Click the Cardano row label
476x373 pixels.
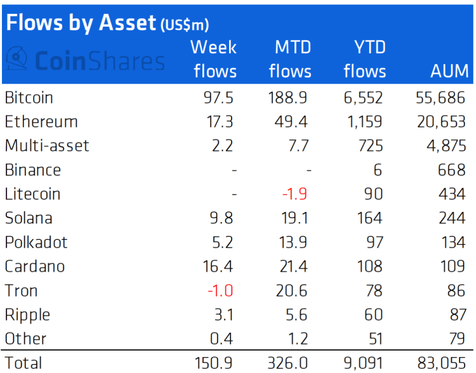(34, 266)
